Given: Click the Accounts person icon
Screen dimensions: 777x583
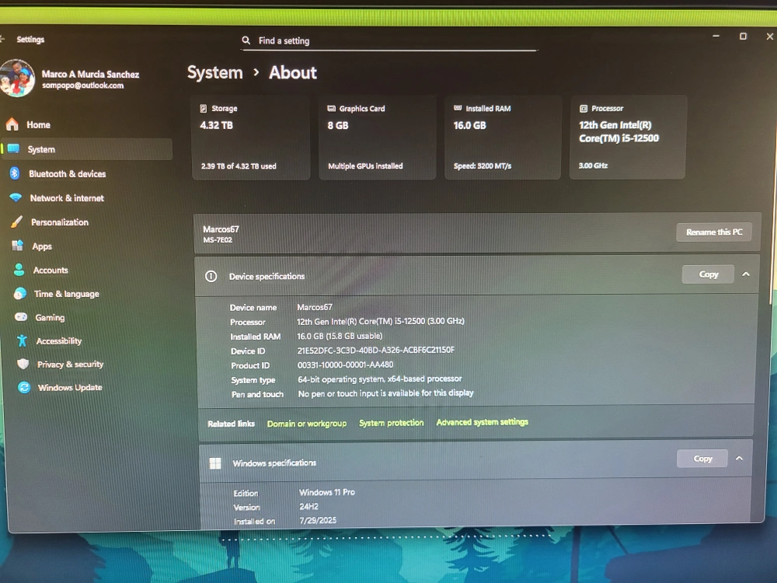Looking at the screenshot, I should pyautogui.click(x=19, y=269).
